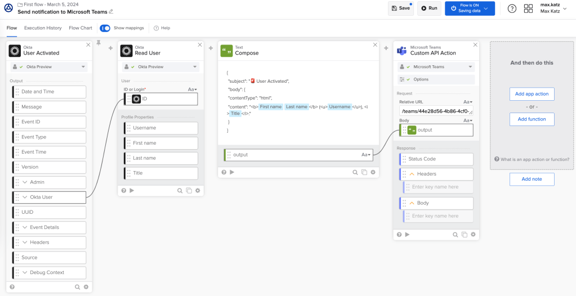Image resolution: width=576 pixels, height=296 pixels.
Task: Click gear settings icon on Compose card
Action: coord(373,172)
